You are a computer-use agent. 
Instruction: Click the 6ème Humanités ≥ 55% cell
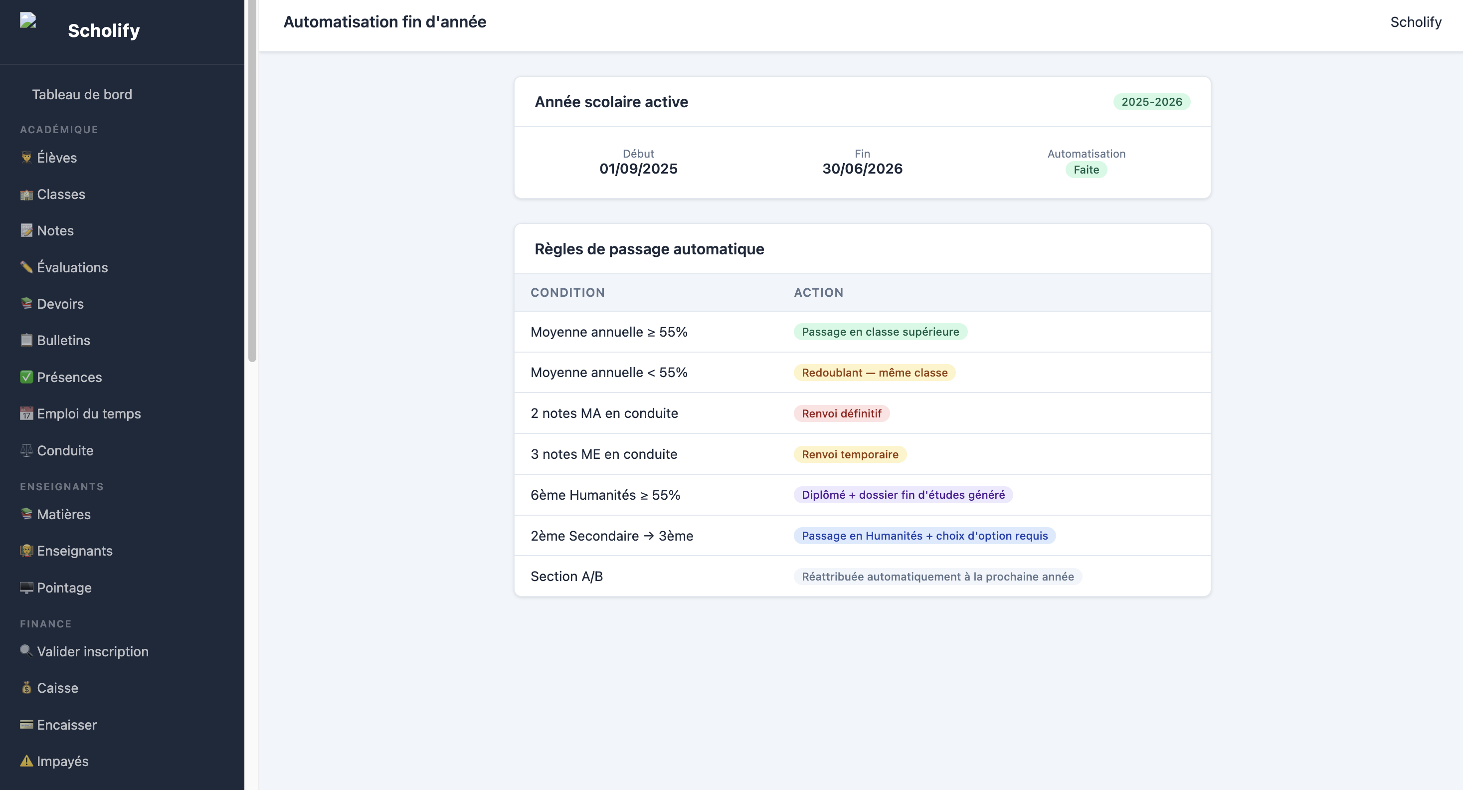(605, 495)
